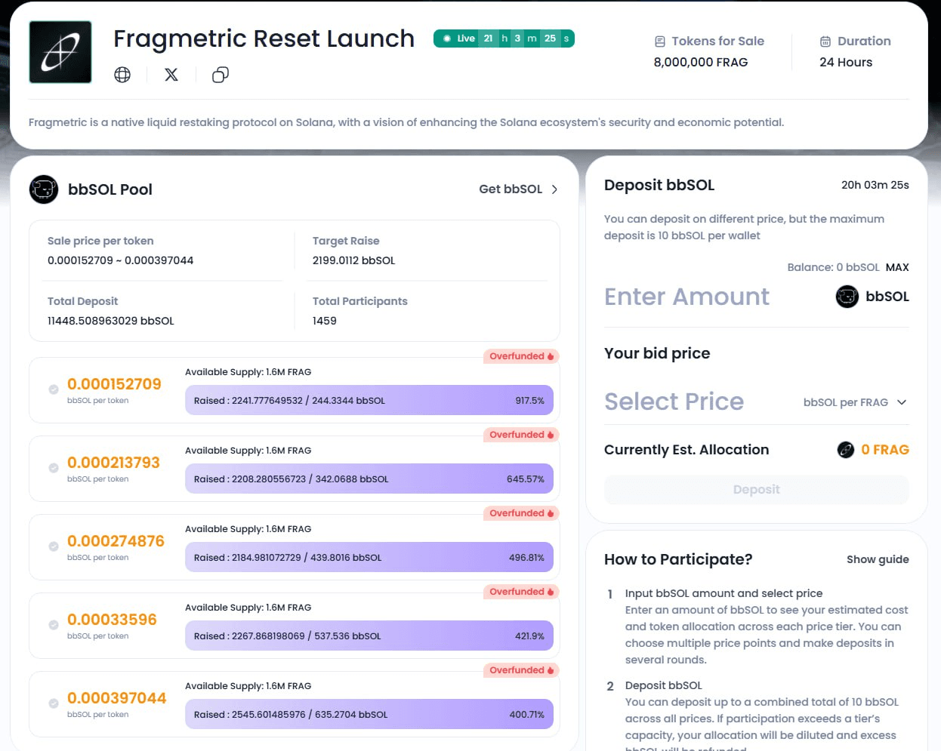Click the Balance: 0 bbSOL text
Screen dimensions: 941x751
click(x=833, y=267)
